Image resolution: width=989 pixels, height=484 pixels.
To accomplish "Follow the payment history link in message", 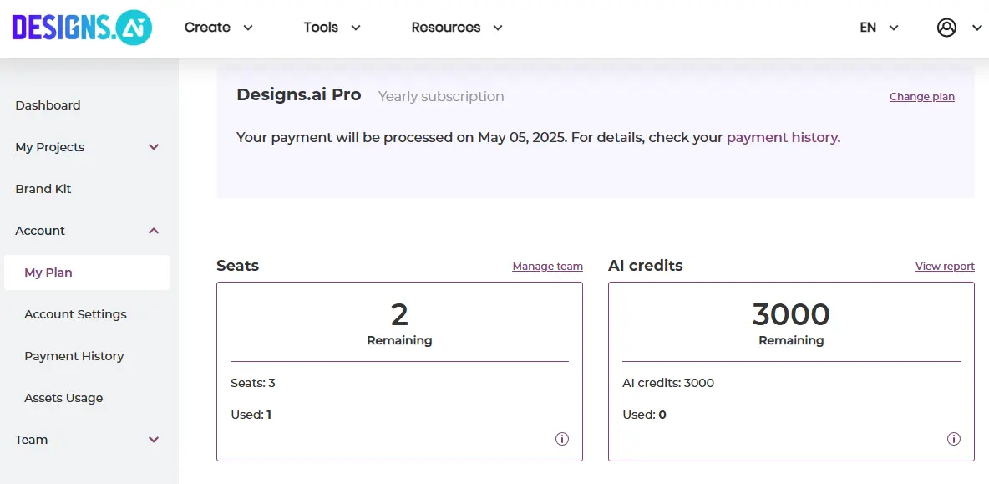I will click(782, 138).
